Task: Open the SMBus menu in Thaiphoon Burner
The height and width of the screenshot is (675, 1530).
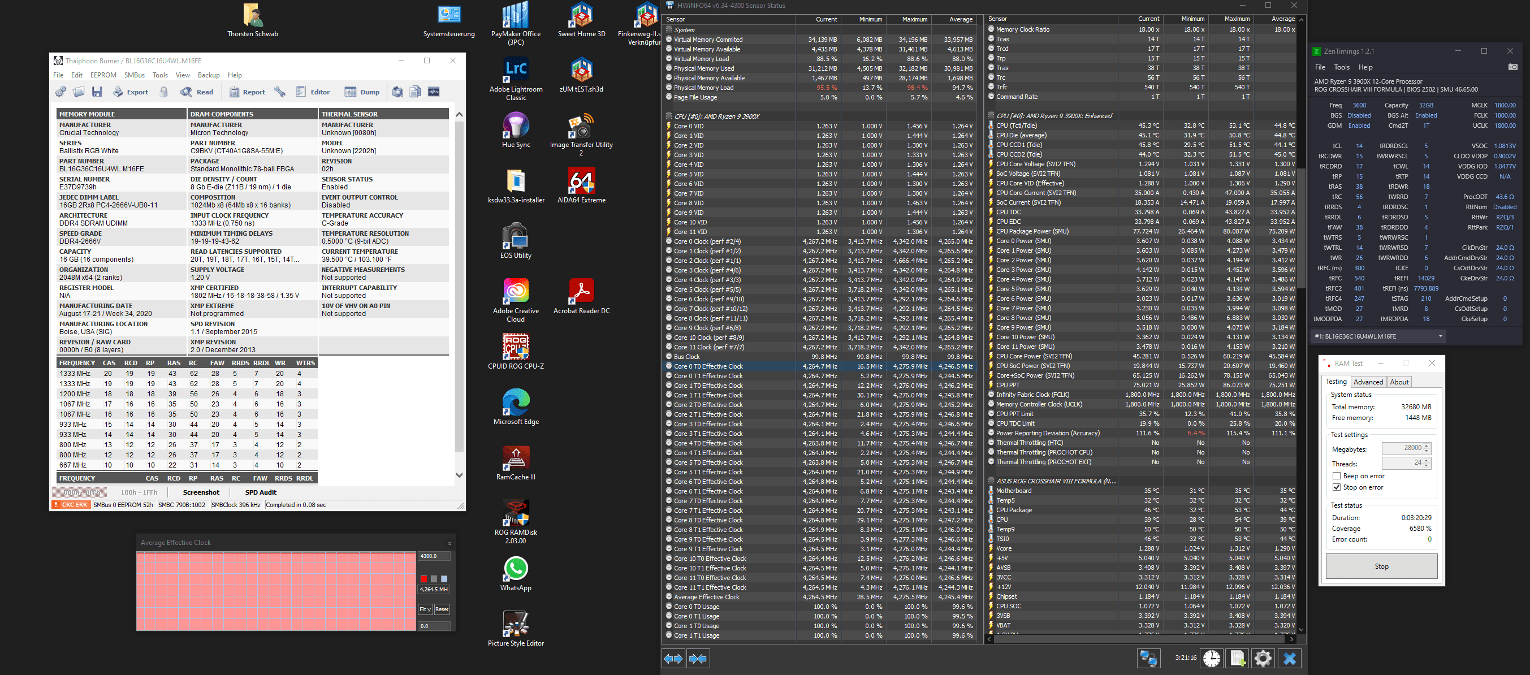Action: 134,75
